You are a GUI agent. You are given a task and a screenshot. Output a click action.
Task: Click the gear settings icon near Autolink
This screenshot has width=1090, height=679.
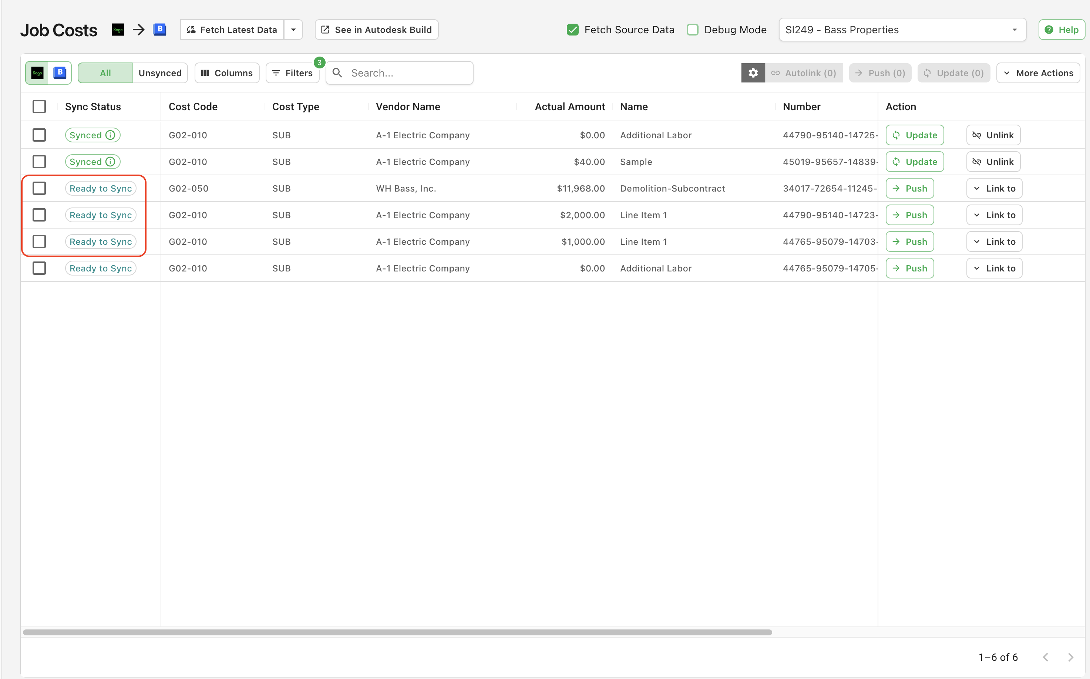point(753,73)
